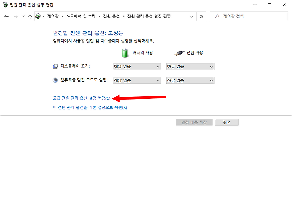This screenshot has width=292, height=202.
Task: Navigate to 제어판 breadcrumb
Action: 53,16
